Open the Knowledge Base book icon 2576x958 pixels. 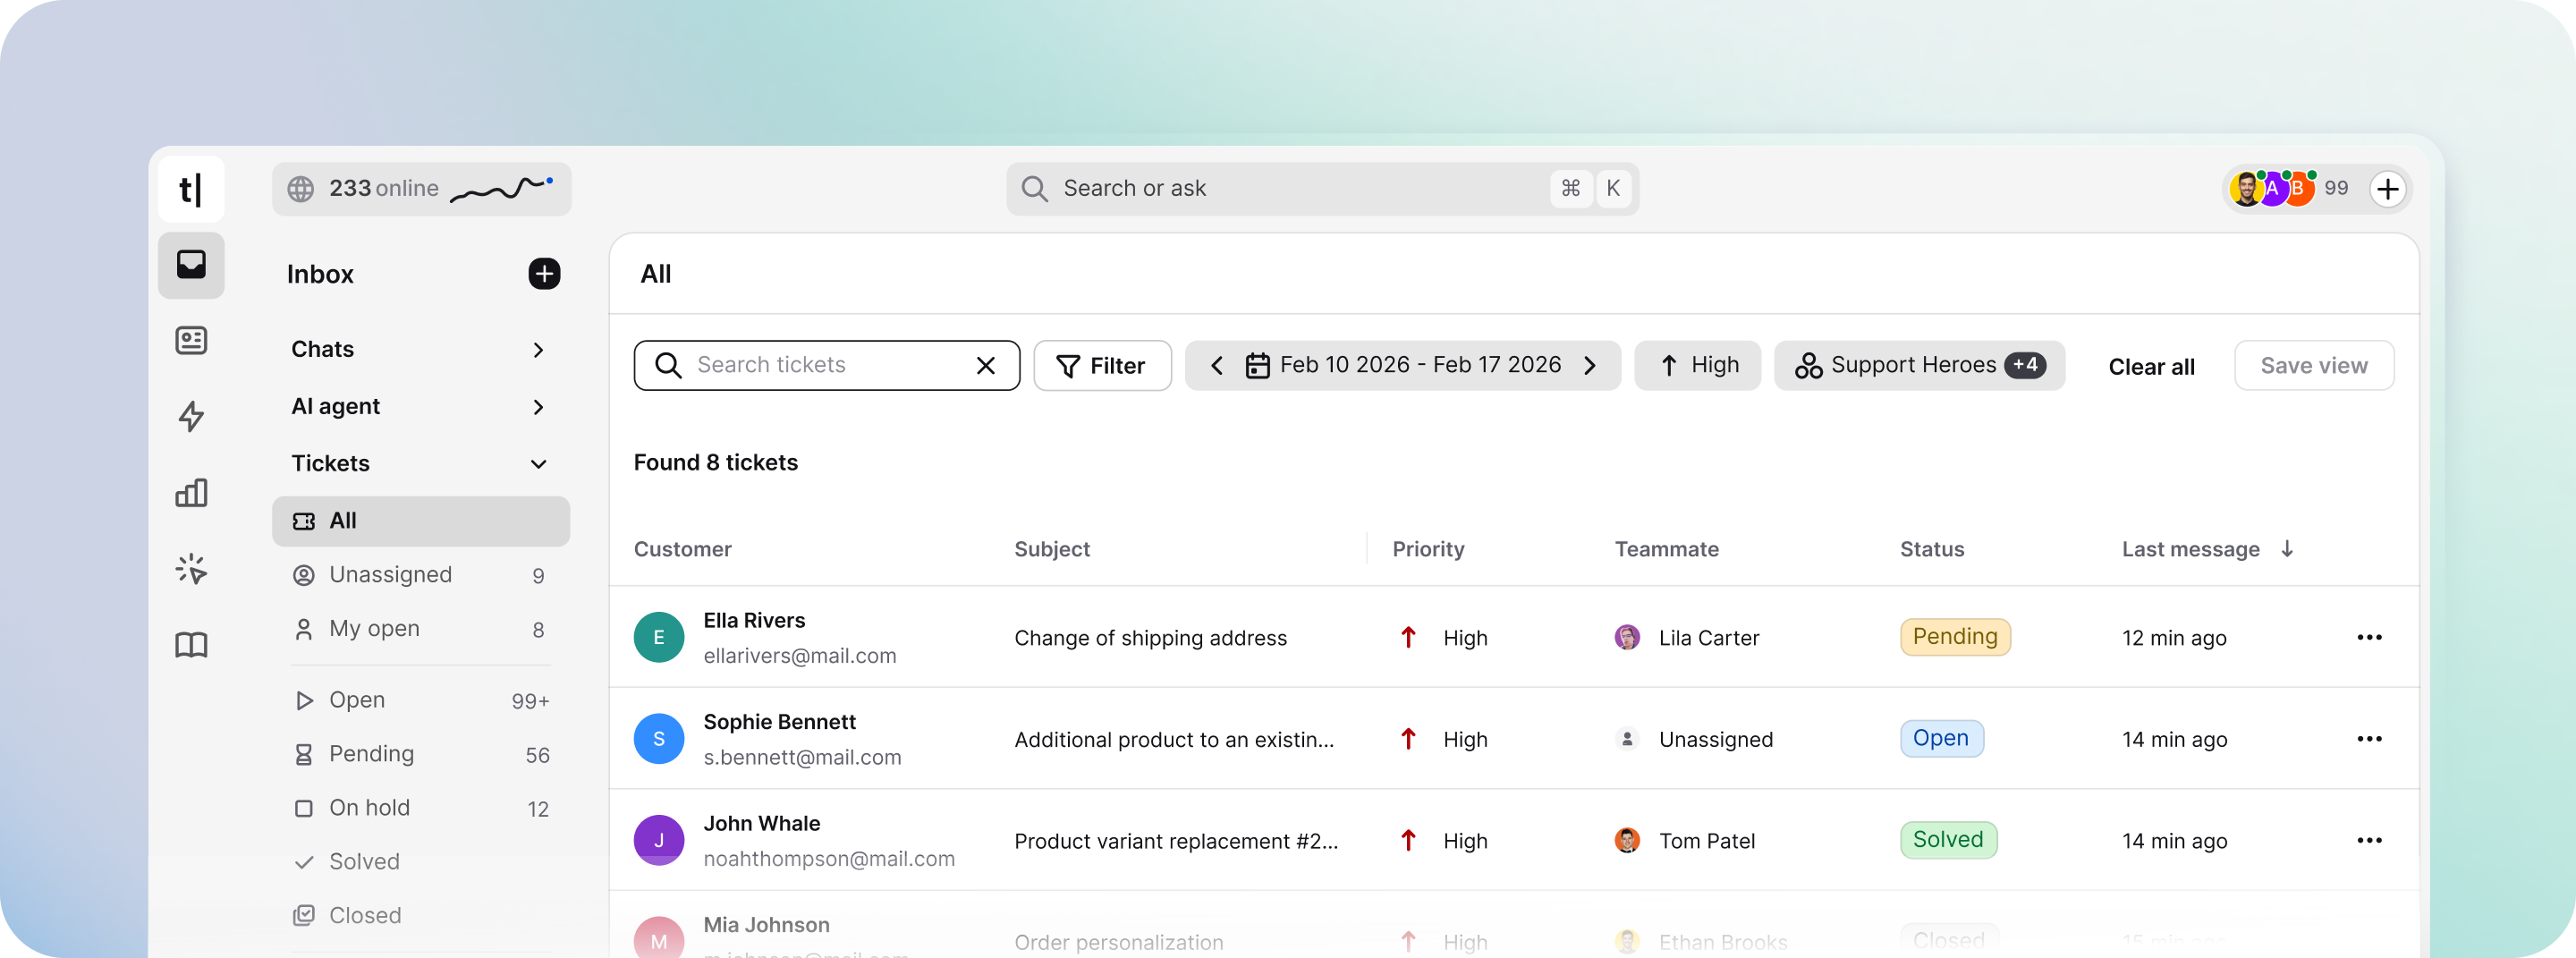coord(191,645)
